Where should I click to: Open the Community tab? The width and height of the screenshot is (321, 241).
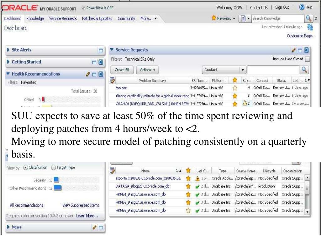tap(126, 19)
